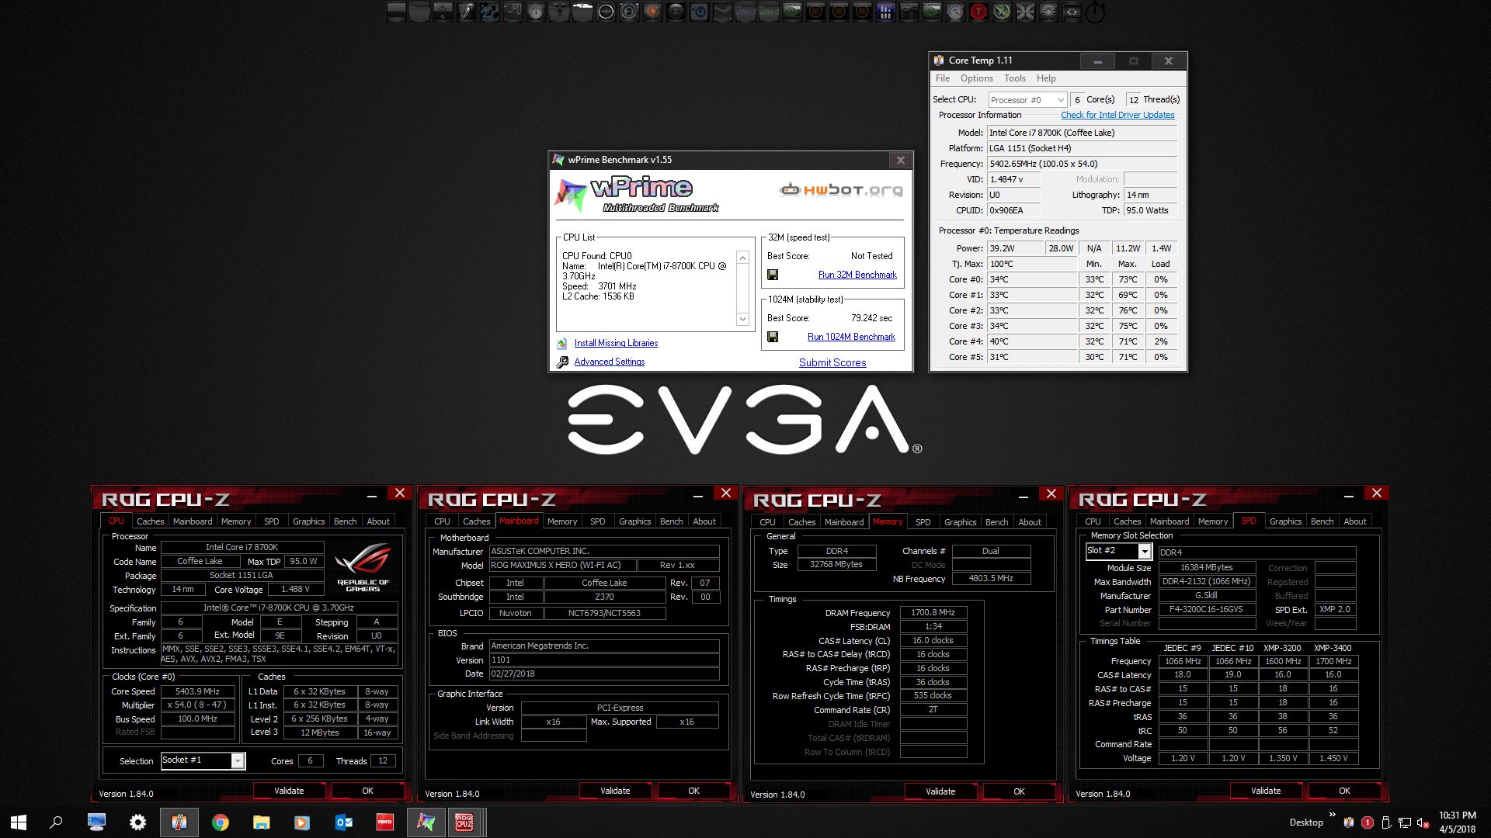This screenshot has width=1491, height=838.
Task: Click the Core Temp system tray icon
Action: click(x=1349, y=822)
